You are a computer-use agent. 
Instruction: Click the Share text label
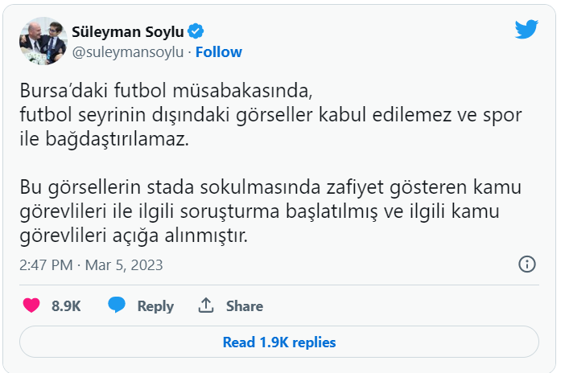tap(245, 305)
